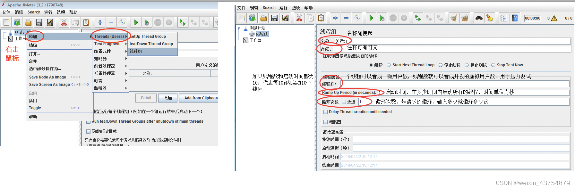Choose Save Node As Image menu entry
This screenshot has width=575, height=189.
coord(60,77)
